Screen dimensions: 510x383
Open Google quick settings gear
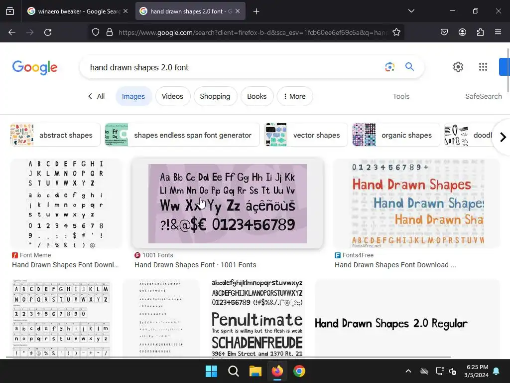pyautogui.click(x=458, y=67)
